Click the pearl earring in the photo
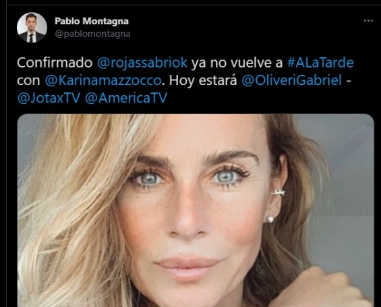Image resolution: width=381 pixels, height=307 pixels. click(x=270, y=219)
